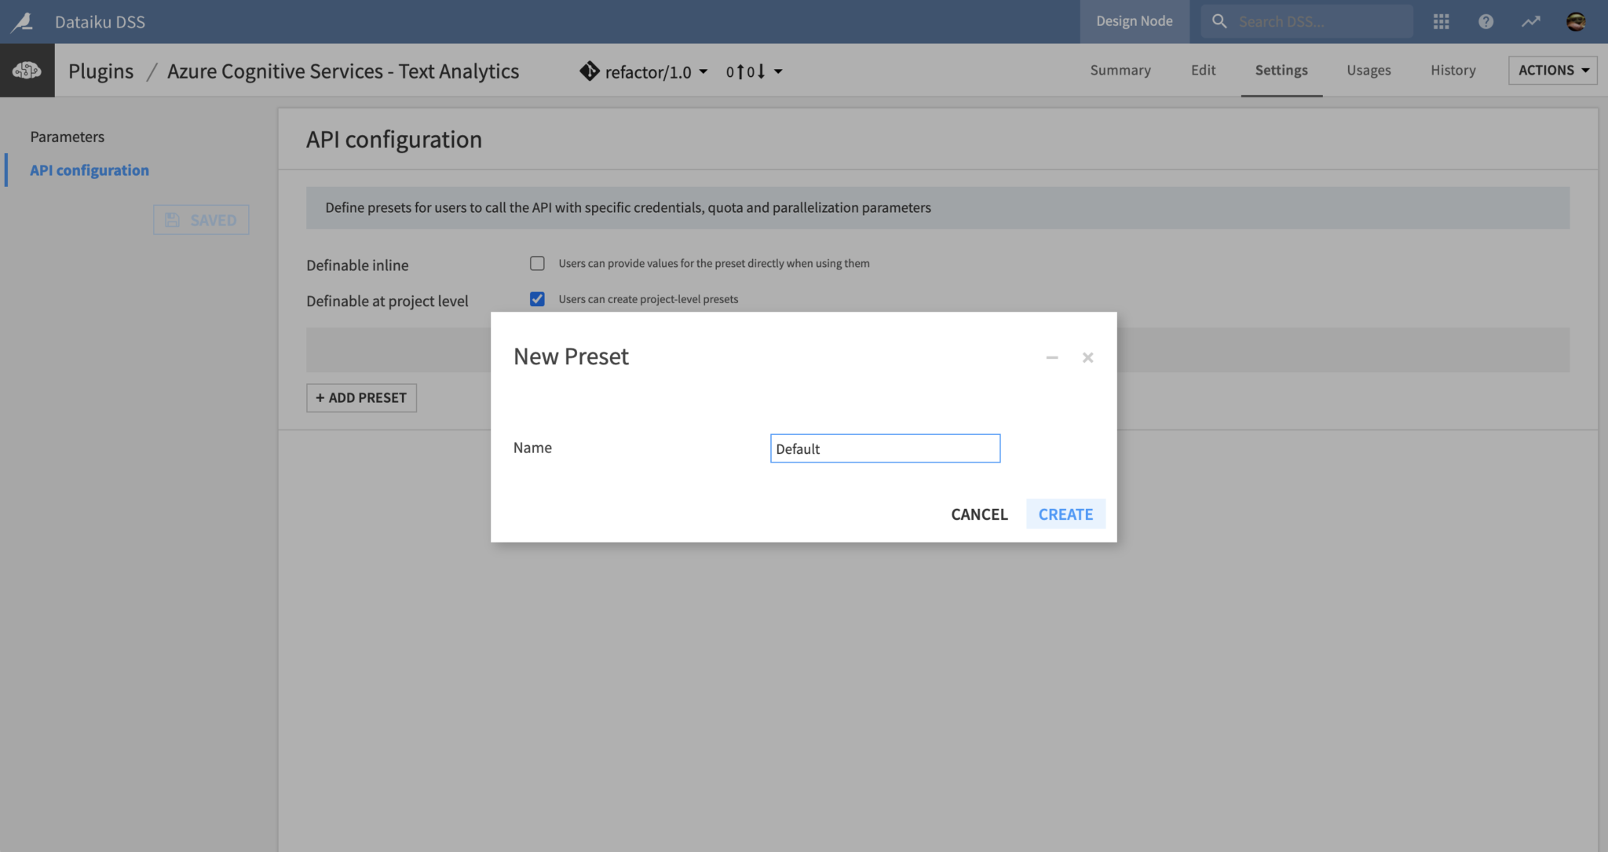Switch to the Usages tab
The width and height of the screenshot is (1608, 852).
(x=1368, y=70)
